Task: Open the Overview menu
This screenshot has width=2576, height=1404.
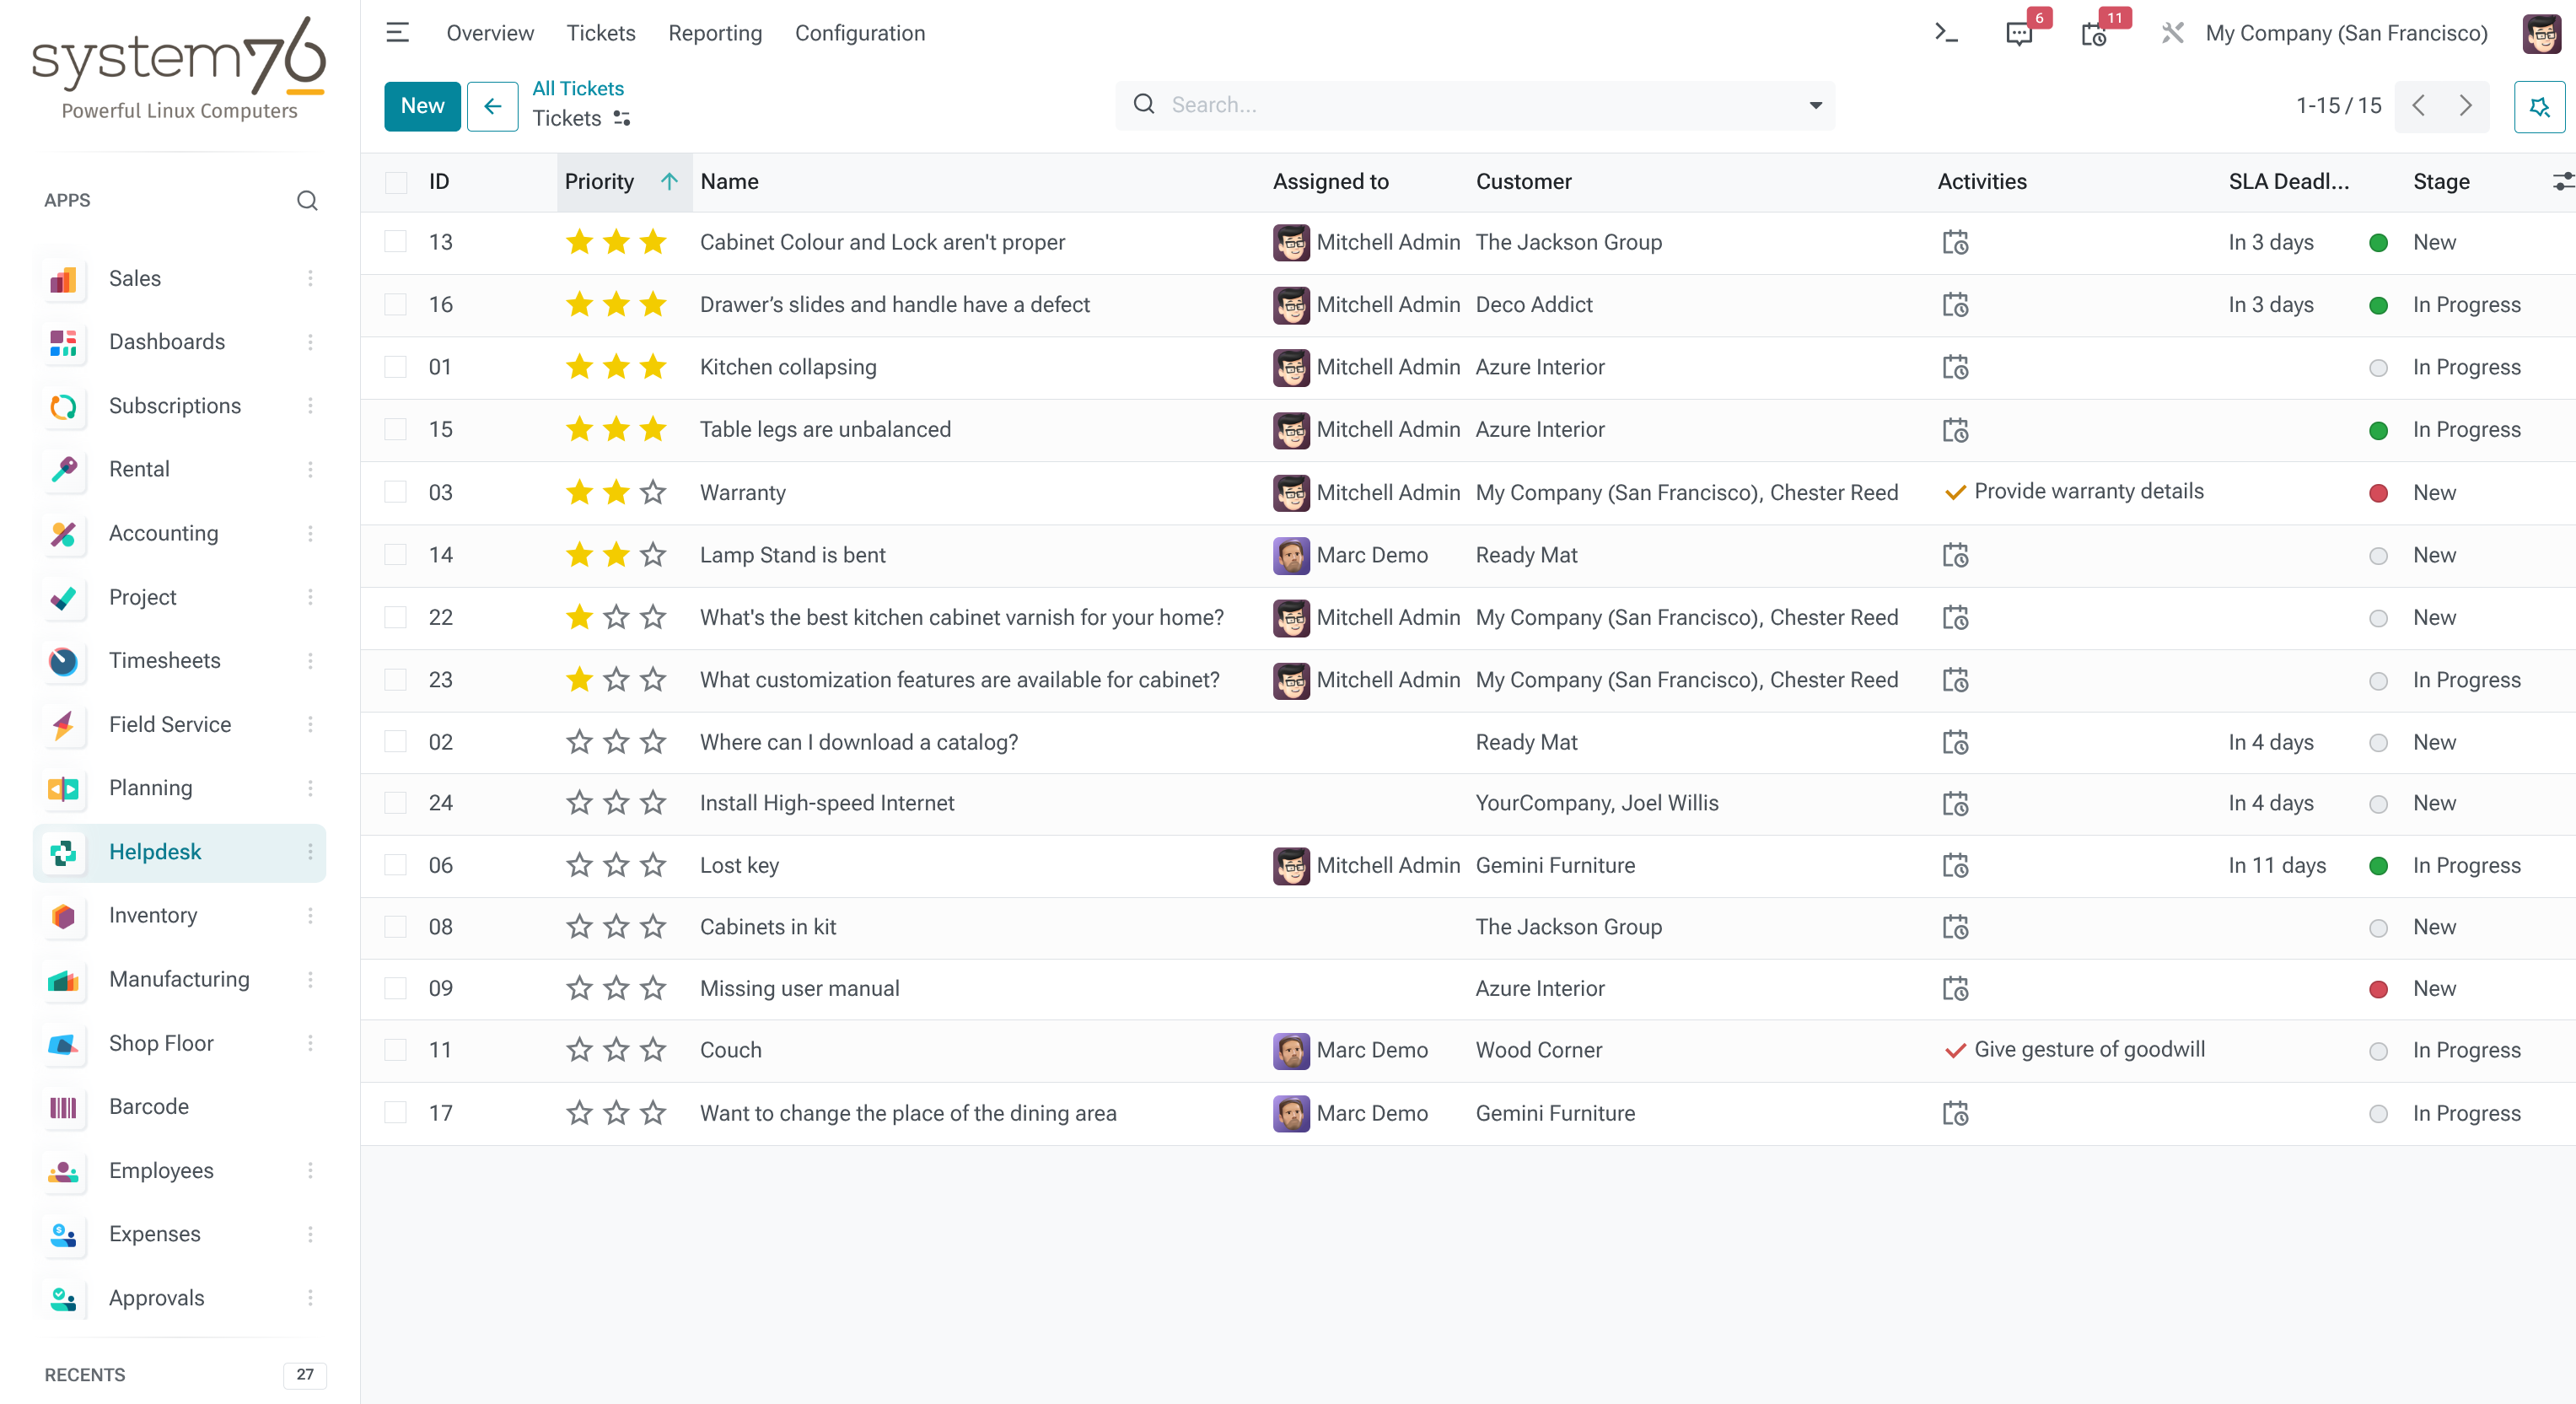Action: 490,33
